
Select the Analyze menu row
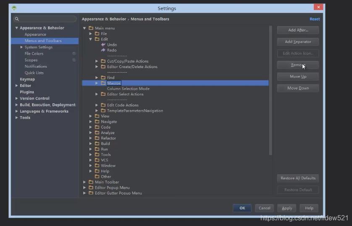click(x=108, y=133)
